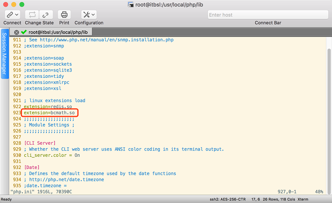This screenshot has height=203, width=332.
Task: Click 'Xterm' in the status bar
Action: coord(303,199)
